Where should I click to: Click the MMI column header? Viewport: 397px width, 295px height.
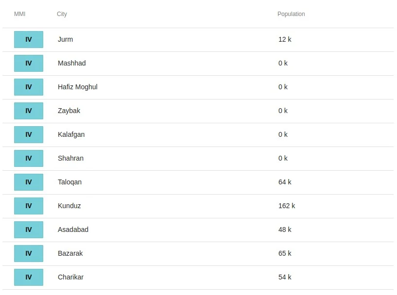20,14
